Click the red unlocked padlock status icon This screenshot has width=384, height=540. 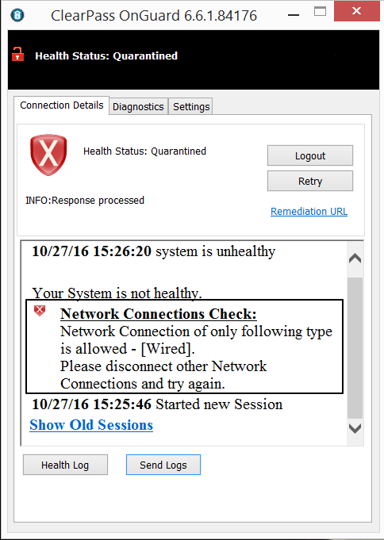point(18,55)
